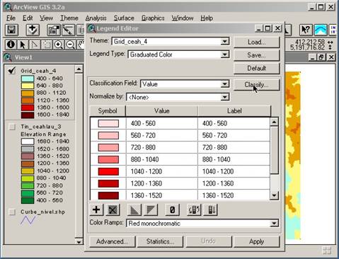339x259 pixels.
Task: Enable the Tin_ceahlau_3 theme checkbox
Action: (x=12, y=127)
